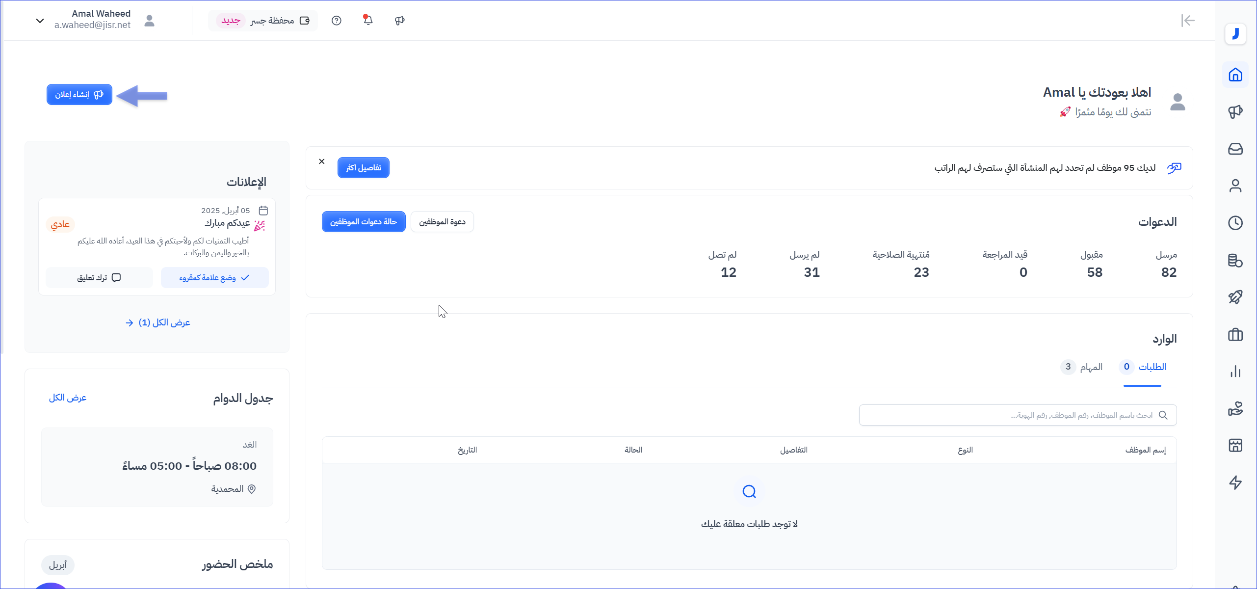Open announcements megaphone in sidebar

tap(1235, 112)
